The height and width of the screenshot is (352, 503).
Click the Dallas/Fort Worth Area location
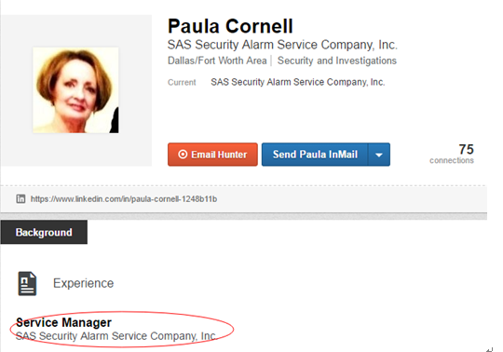217,61
